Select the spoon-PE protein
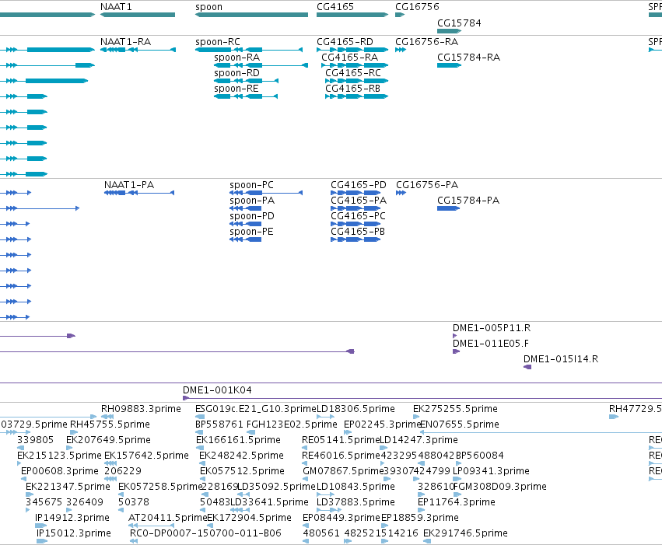Screen dimensions: 662x545 (245, 239)
